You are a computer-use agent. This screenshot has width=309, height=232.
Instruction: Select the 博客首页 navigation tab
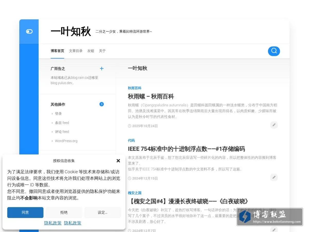(57, 51)
